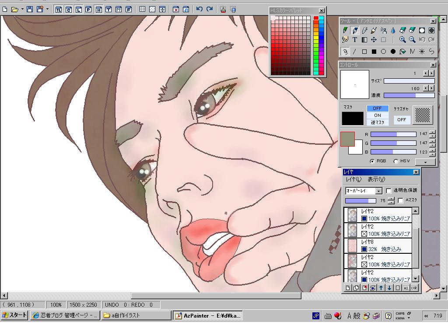The image size is (448, 336).
Task: Toggle the layer window L button
Action: coord(79,10)
